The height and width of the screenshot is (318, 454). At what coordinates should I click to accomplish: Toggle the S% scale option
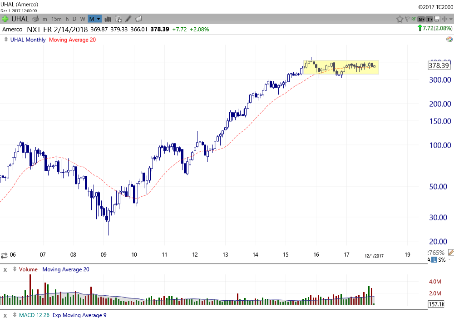tap(442, 259)
